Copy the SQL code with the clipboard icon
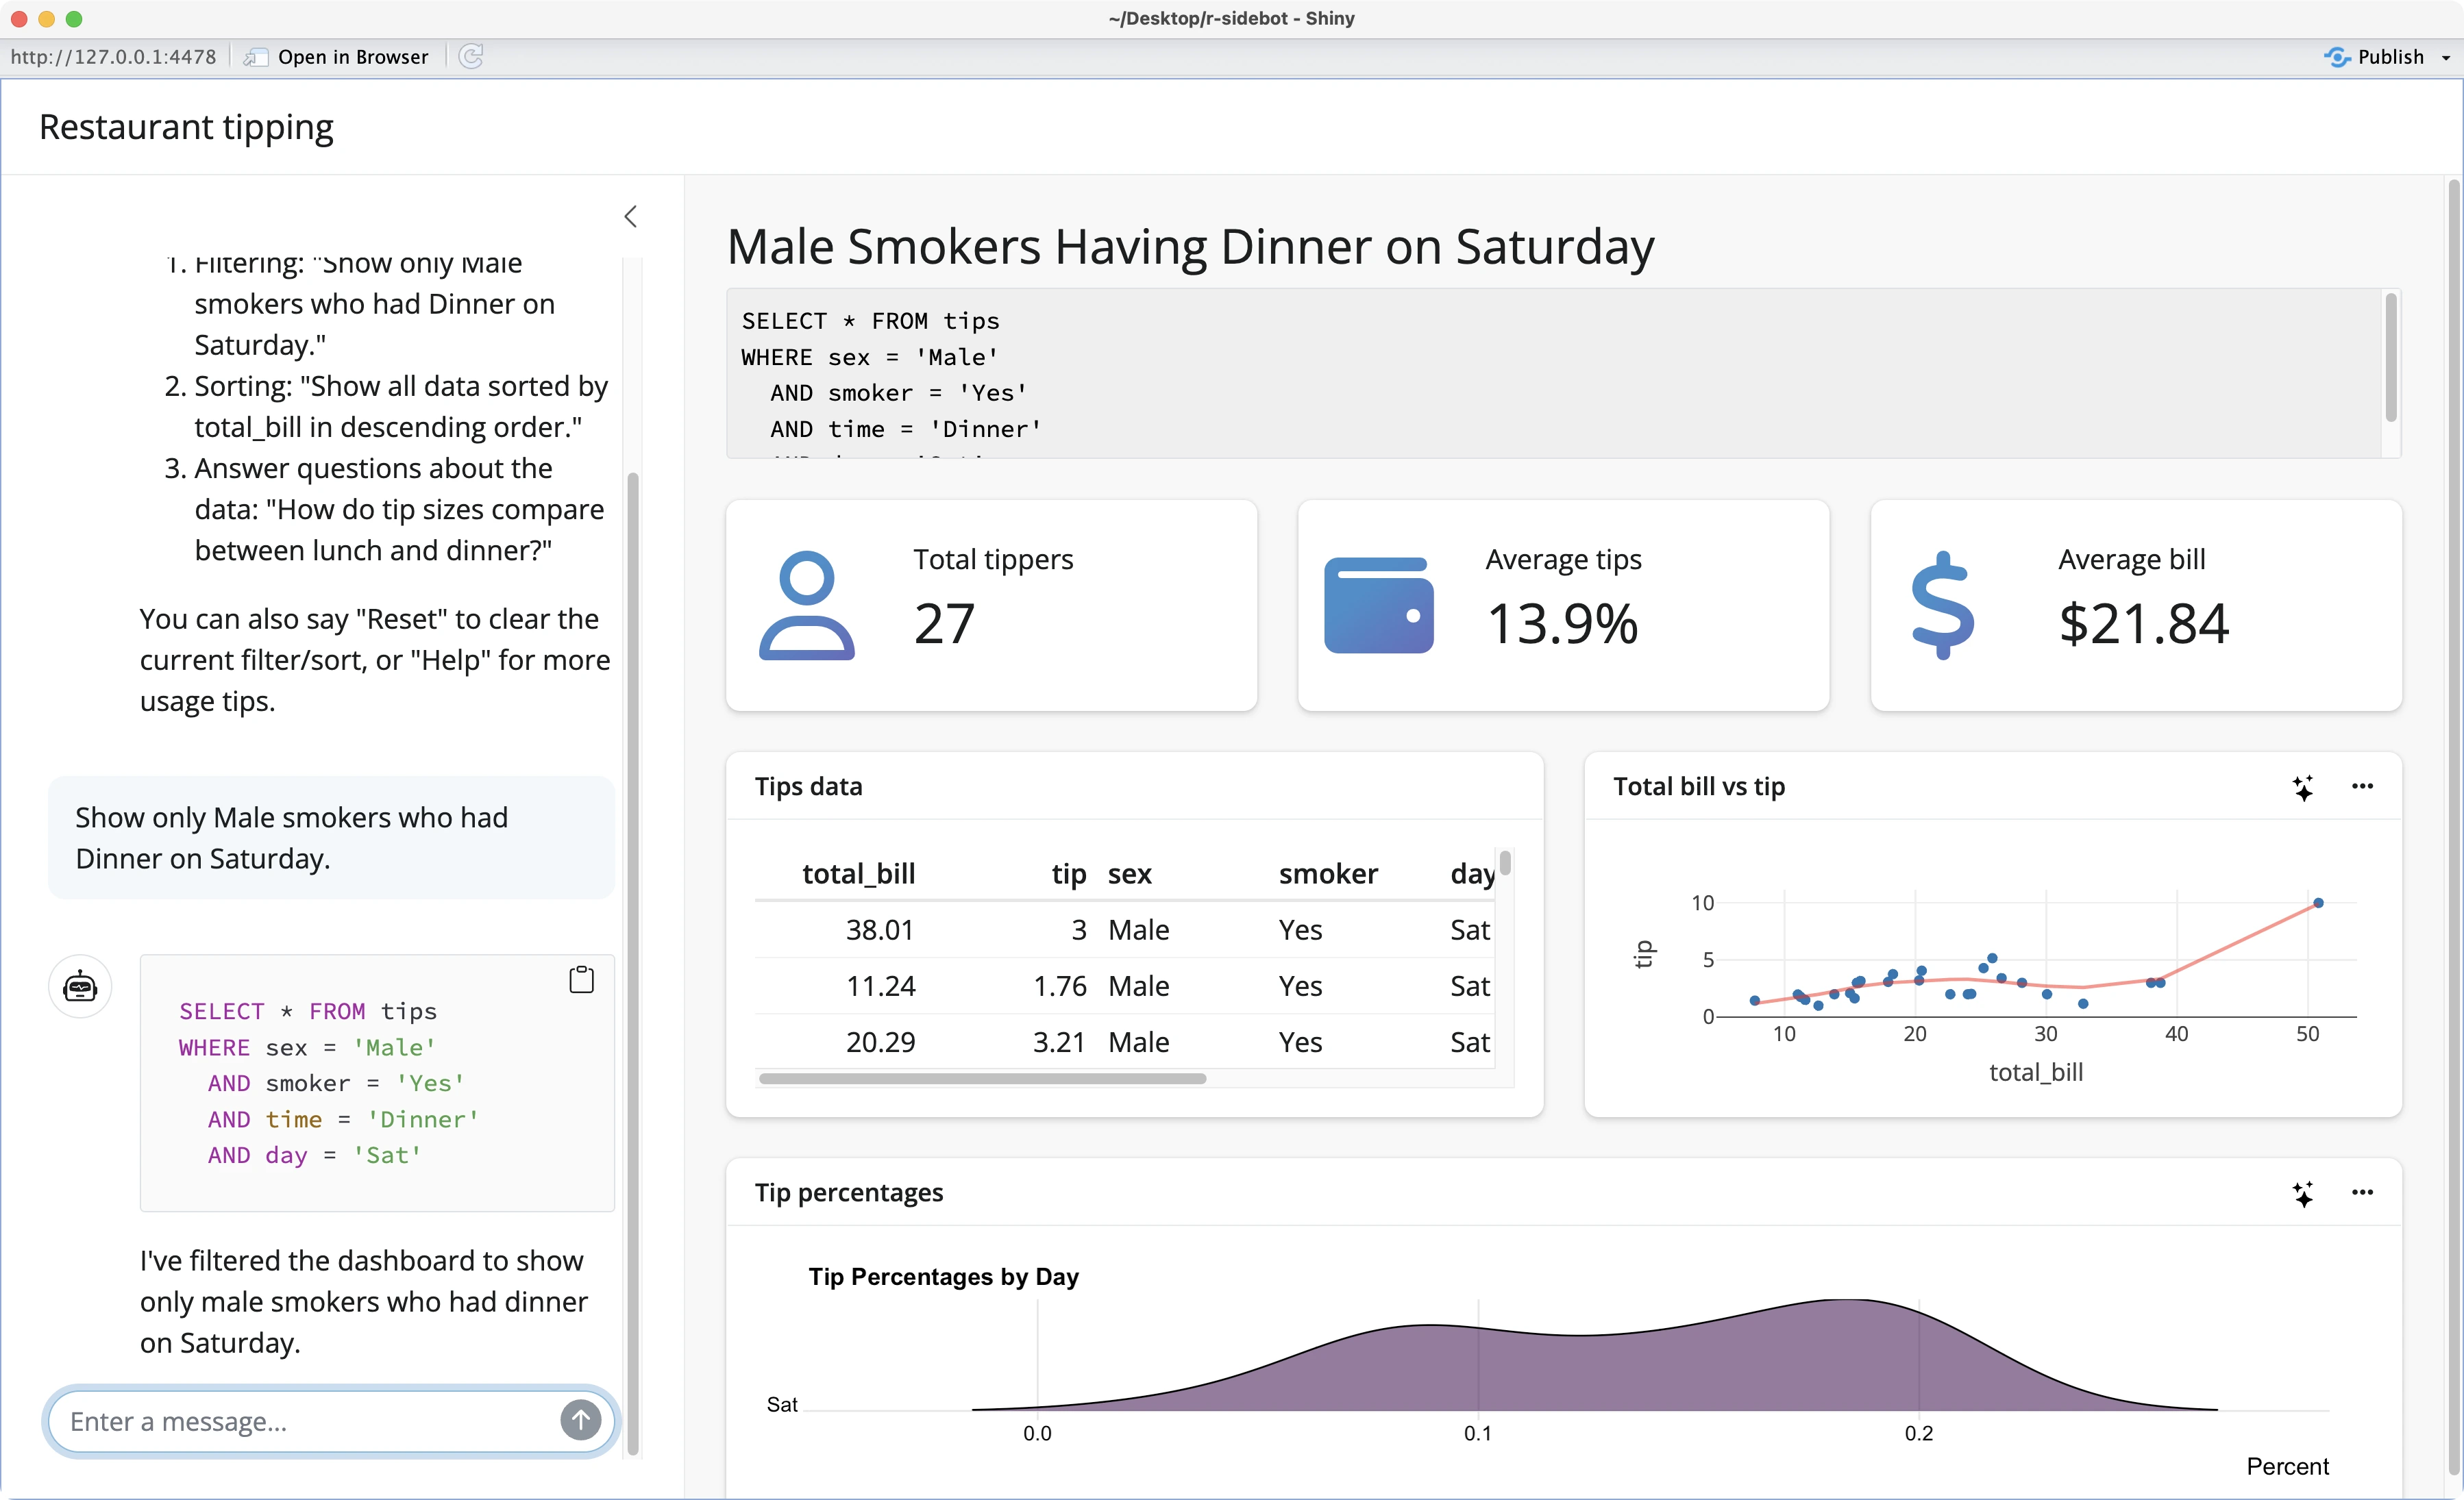Image resolution: width=2464 pixels, height=1500 pixels. click(x=581, y=979)
